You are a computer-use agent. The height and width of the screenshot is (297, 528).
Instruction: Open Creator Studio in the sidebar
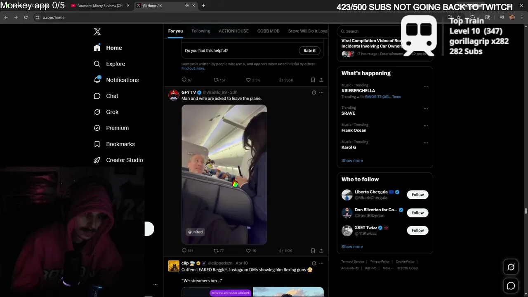[x=118, y=160]
